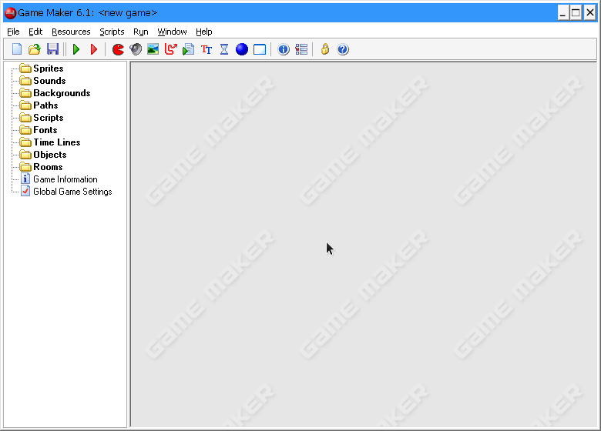The image size is (601, 431).
Task: Click the Sprites folder icon
Action: [x=25, y=68]
